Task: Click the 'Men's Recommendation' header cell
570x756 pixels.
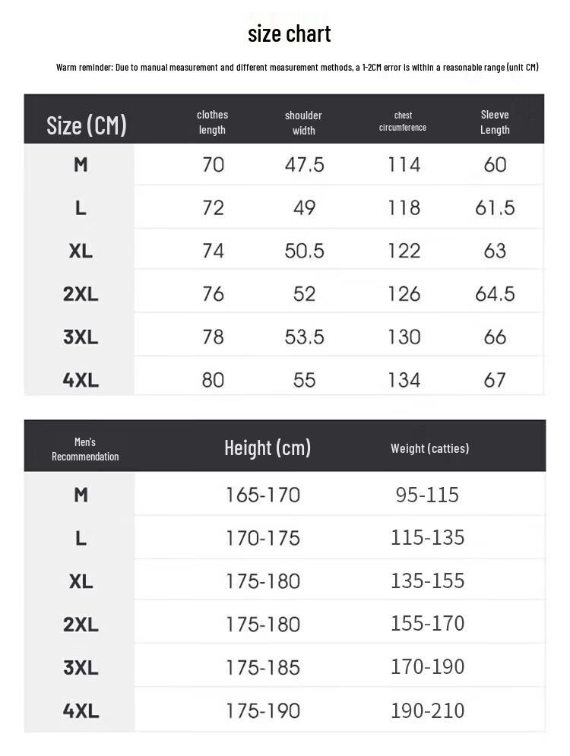Action: 85,449
